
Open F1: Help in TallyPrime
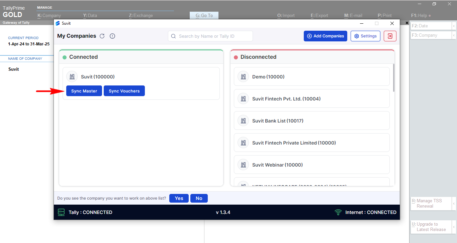click(421, 15)
